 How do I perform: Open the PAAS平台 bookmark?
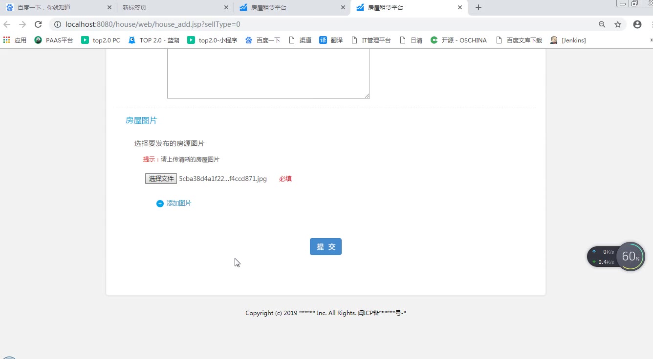pos(54,40)
